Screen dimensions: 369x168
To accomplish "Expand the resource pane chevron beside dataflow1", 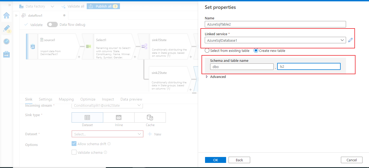I will (16, 15).
